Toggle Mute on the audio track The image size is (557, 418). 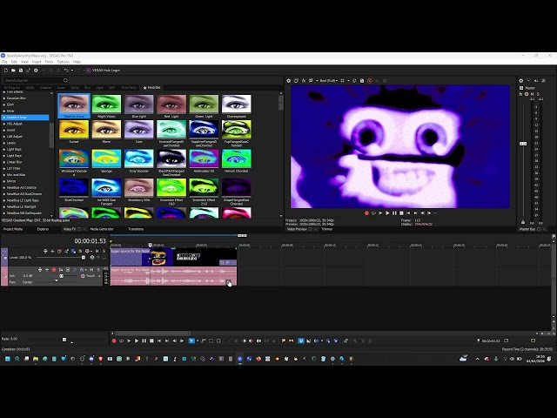pyautogui.click(x=91, y=270)
